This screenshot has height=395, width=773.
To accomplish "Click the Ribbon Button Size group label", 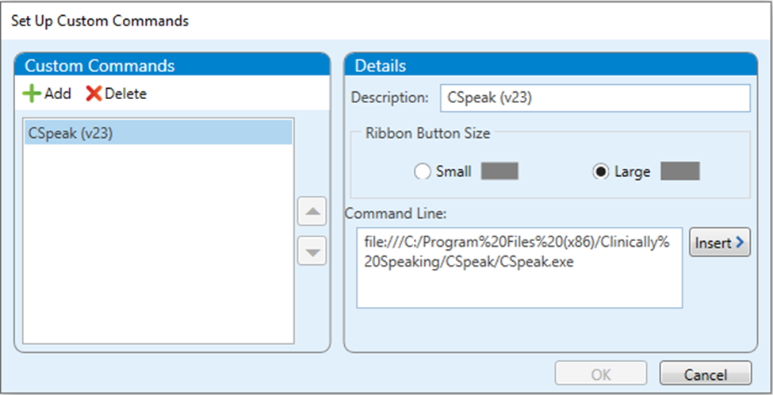I will [427, 133].
